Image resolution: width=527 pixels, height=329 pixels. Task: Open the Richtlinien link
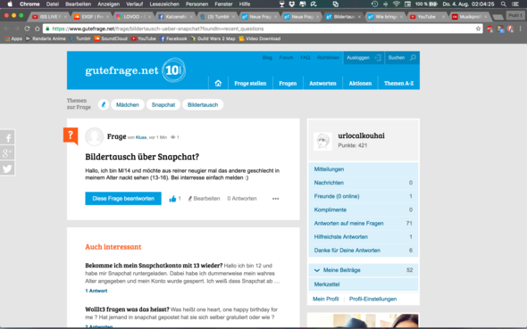pyautogui.click(x=328, y=58)
